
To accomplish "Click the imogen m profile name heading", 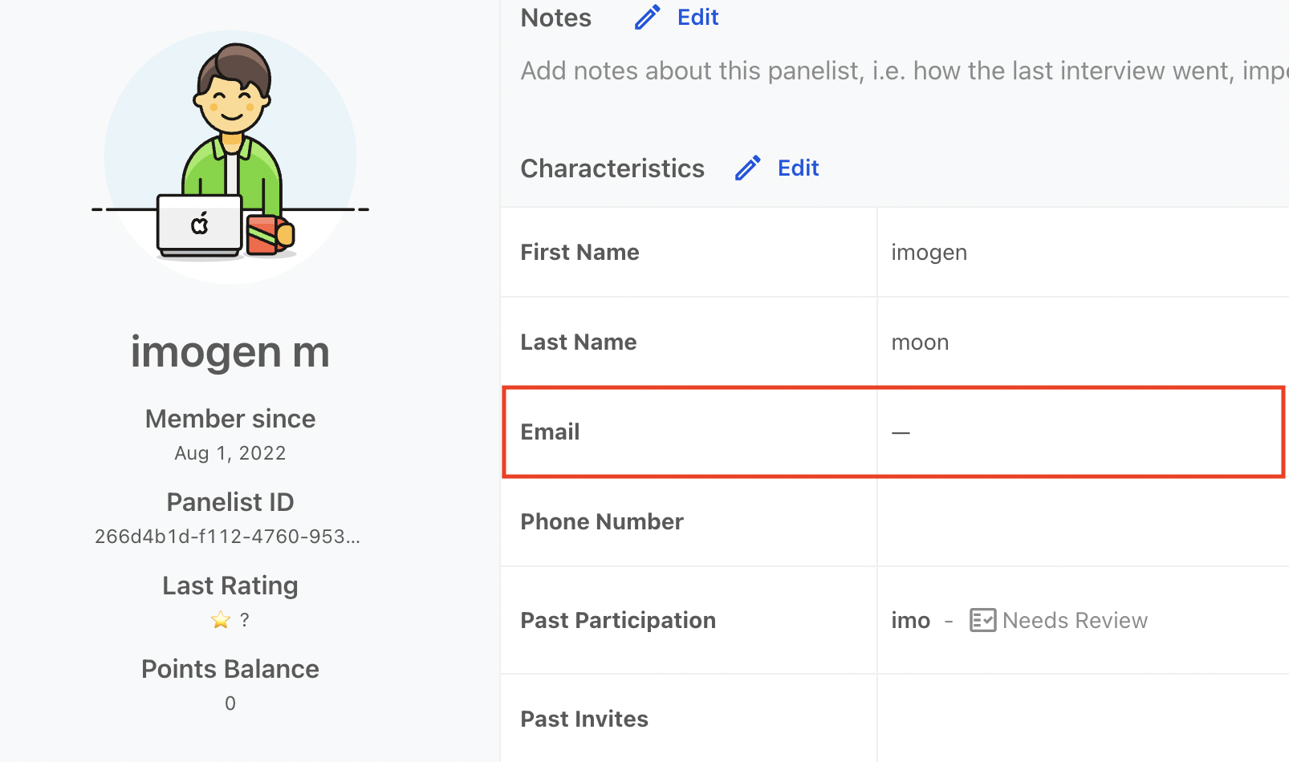I will 230,352.
